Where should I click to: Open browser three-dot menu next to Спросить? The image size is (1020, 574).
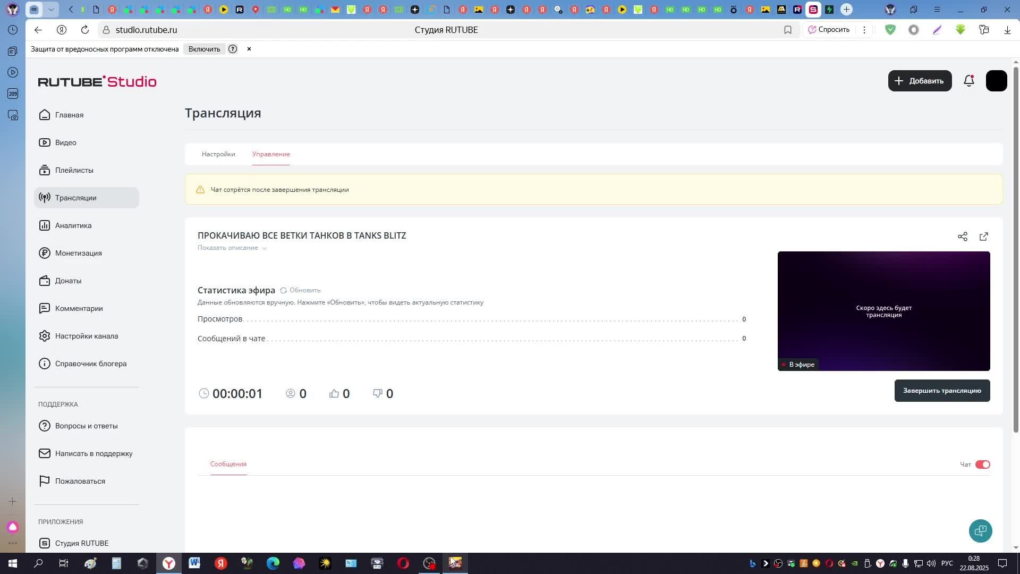[x=864, y=30]
